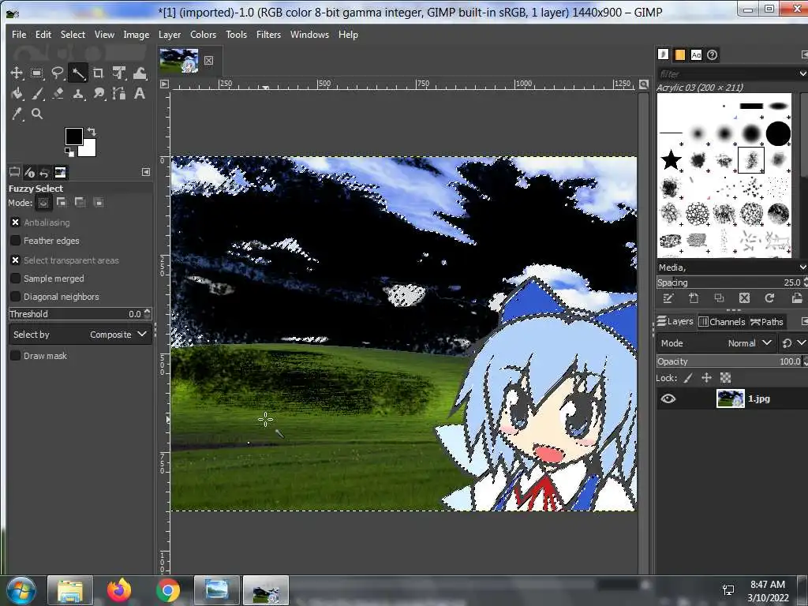Screen dimensions: 808x606
Task: Select the Paths tool
Action: point(119,93)
